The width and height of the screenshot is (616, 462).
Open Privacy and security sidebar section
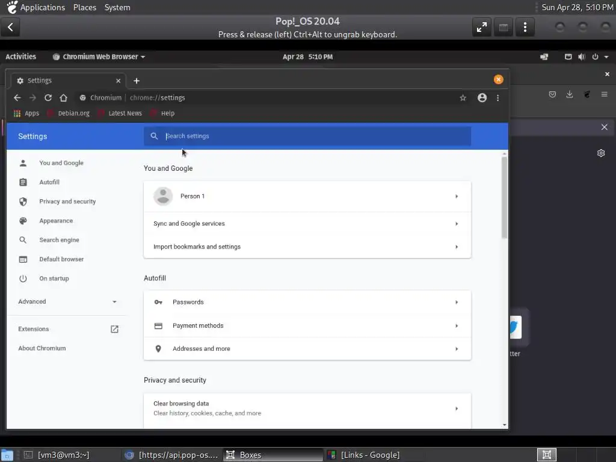point(67,202)
